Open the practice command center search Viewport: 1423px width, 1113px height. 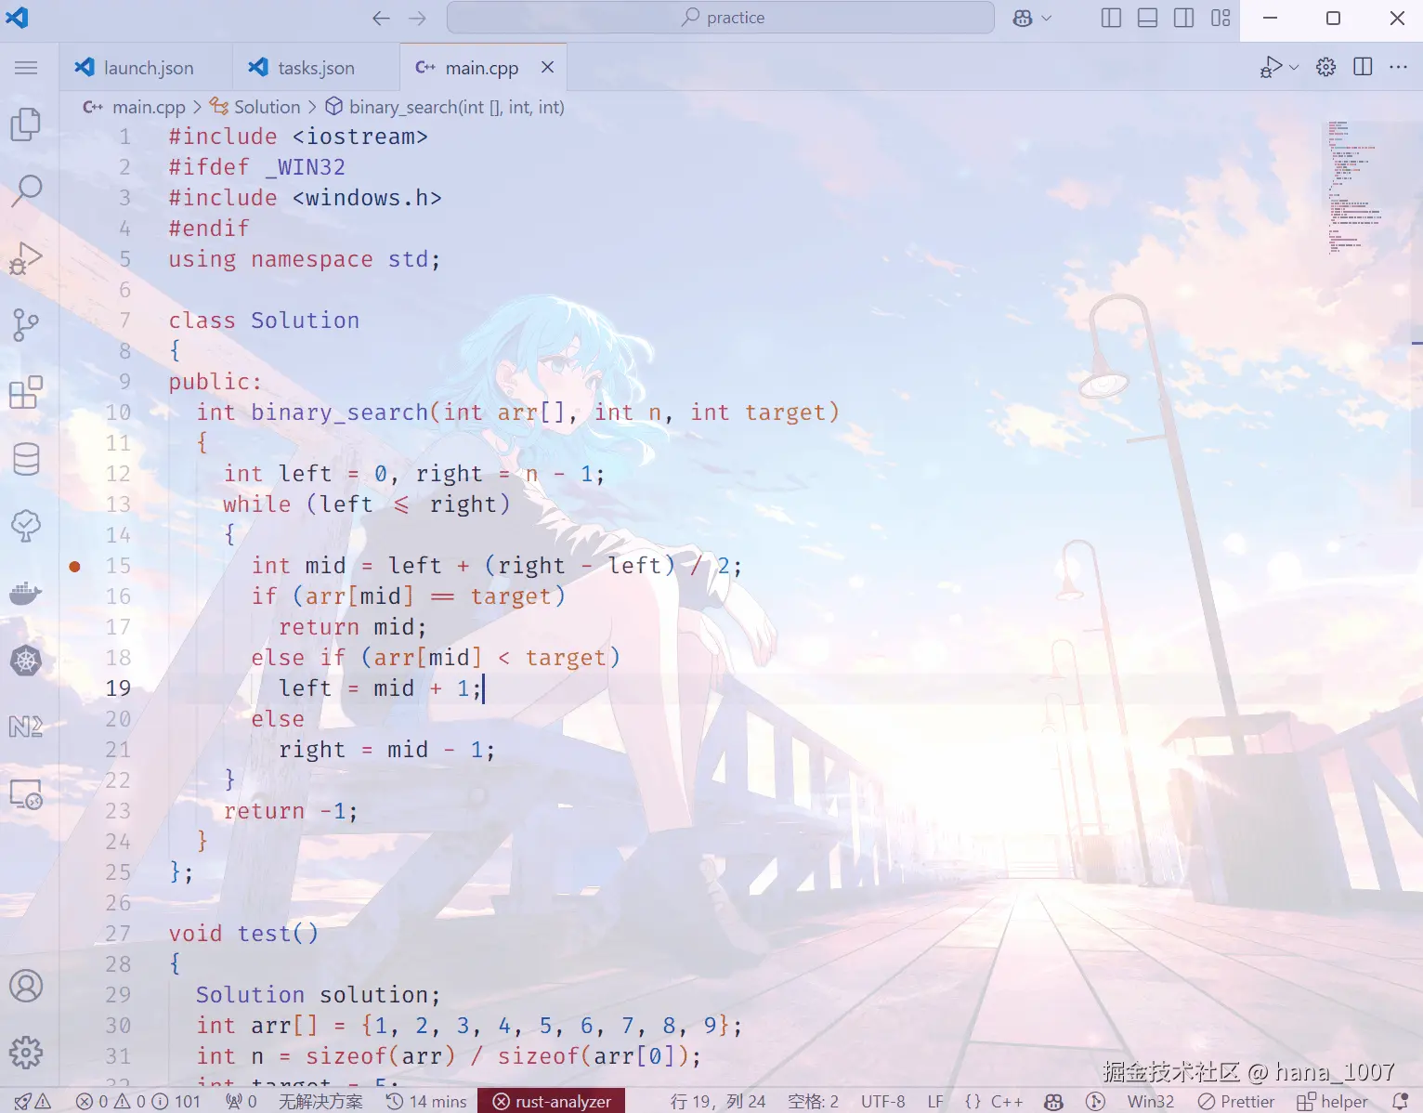pyautogui.click(x=721, y=18)
